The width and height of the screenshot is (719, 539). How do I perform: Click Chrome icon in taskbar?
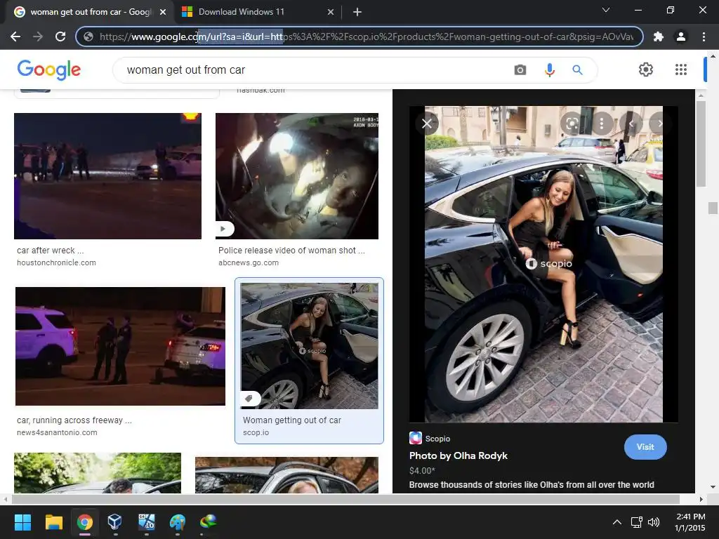click(85, 521)
